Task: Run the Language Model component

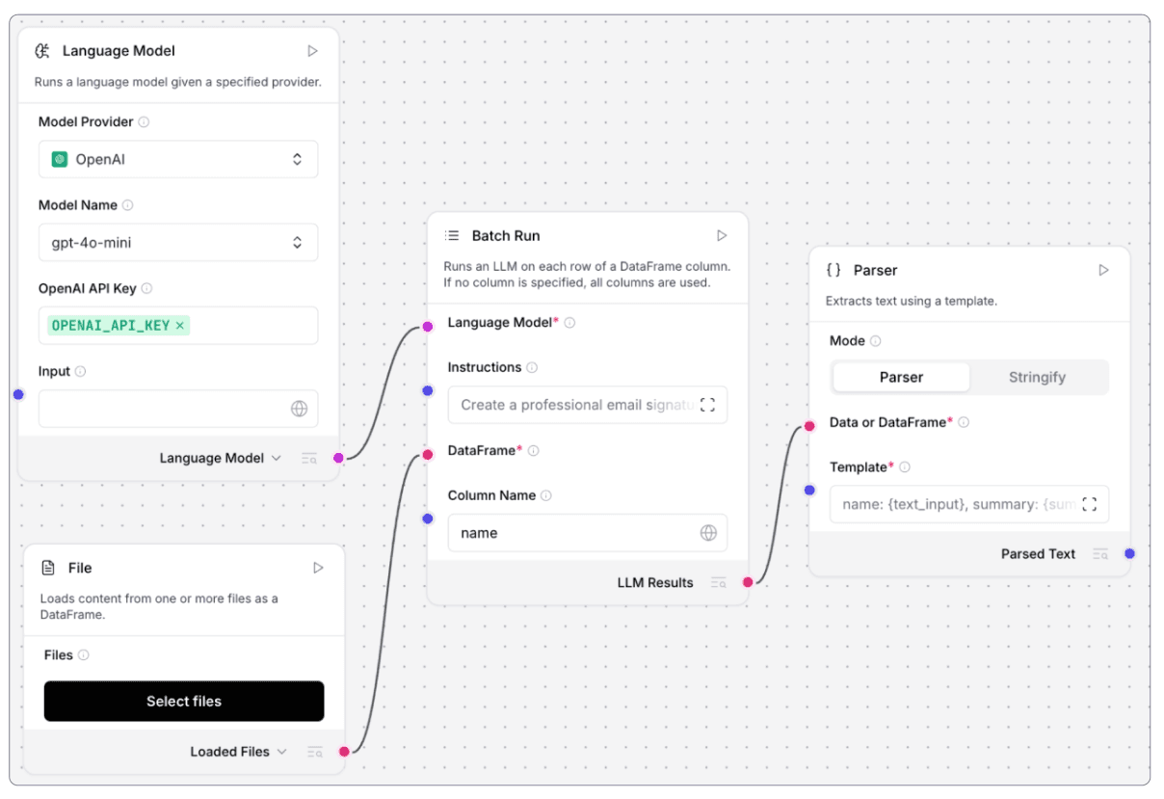Action: [313, 51]
